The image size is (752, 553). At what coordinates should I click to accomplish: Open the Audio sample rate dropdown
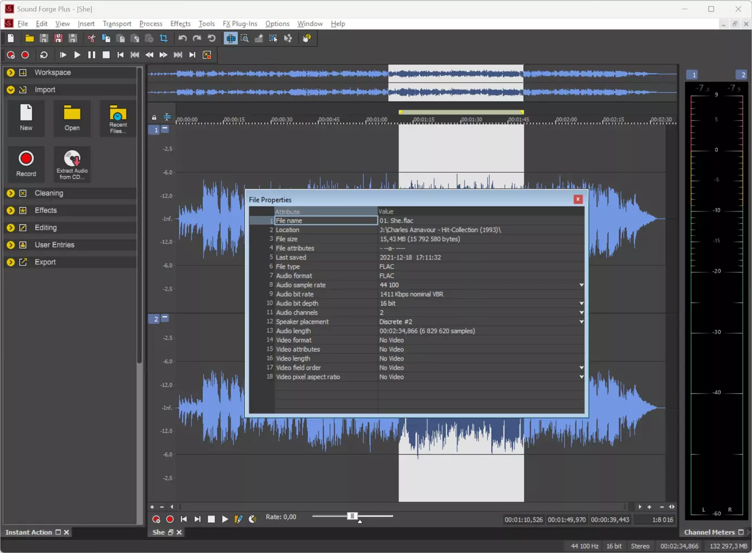coord(581,285)
